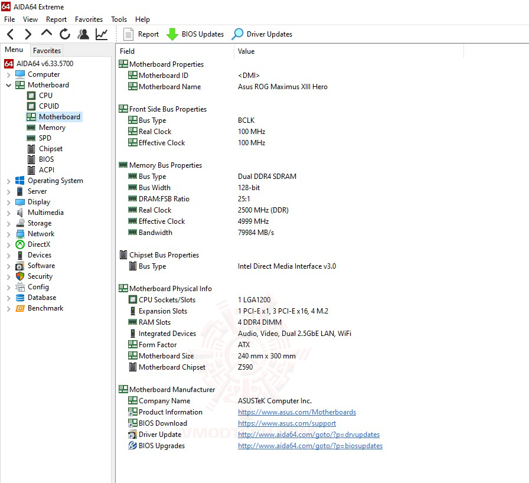Click the Operating System Windows icon

pyautogui.click(x=20, y=181)
